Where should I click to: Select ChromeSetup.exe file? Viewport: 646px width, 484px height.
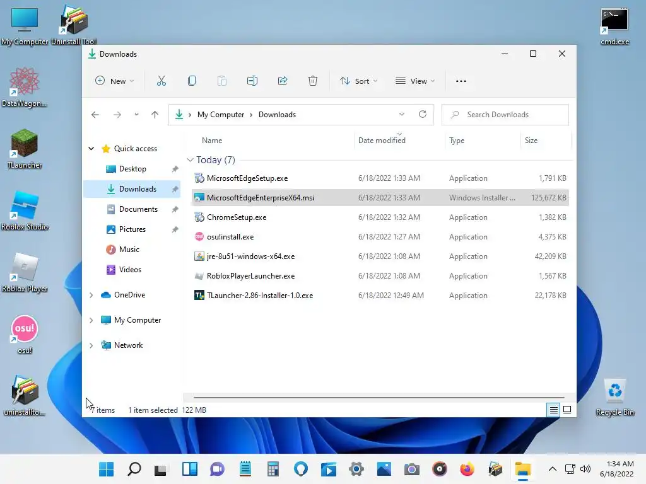(380, 217)
